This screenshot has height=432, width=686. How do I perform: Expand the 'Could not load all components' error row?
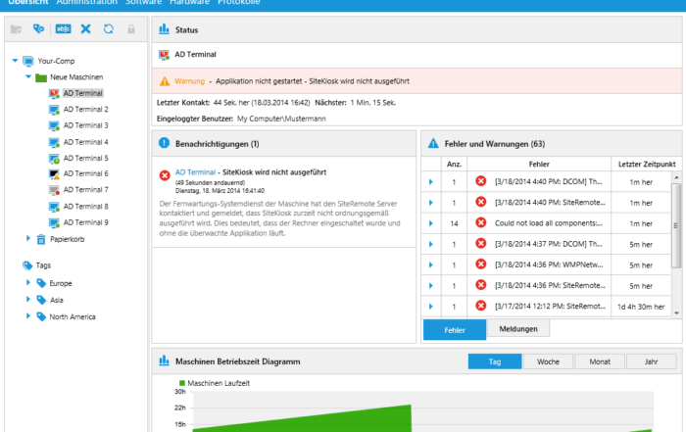pos(430,223)
